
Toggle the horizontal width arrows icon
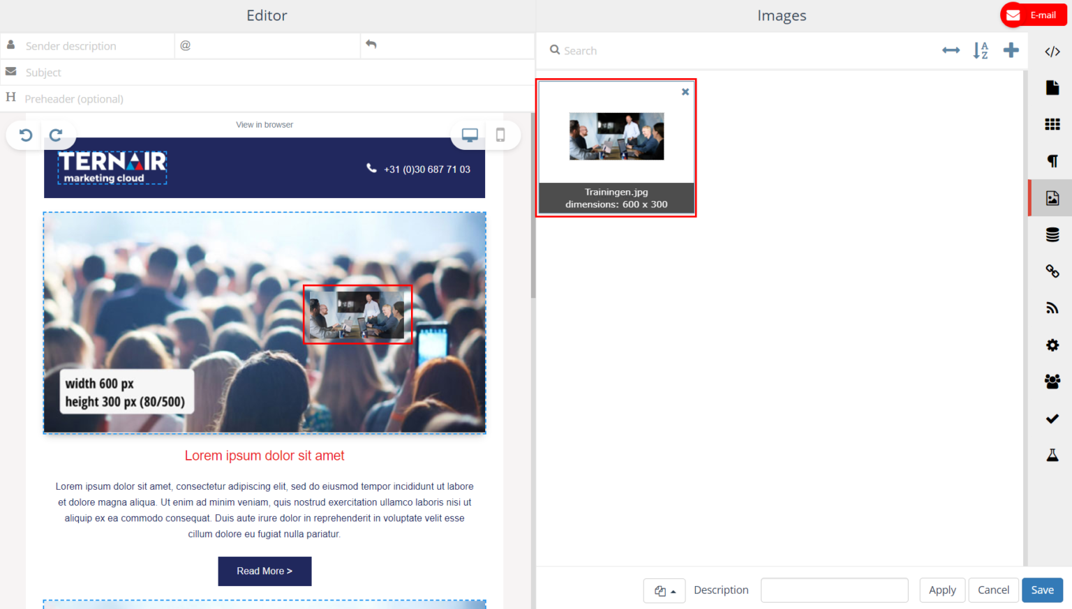(951, 50)
